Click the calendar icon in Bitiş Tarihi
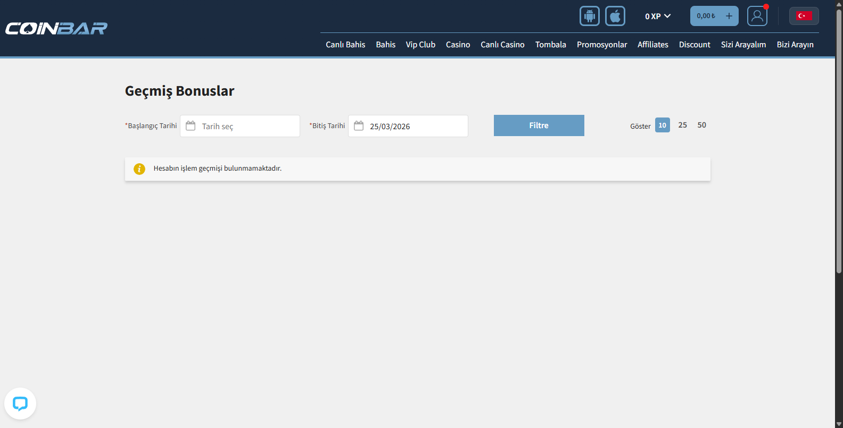Screen dimensions: 843x428 pyautogui.click(x=359, y=126)
